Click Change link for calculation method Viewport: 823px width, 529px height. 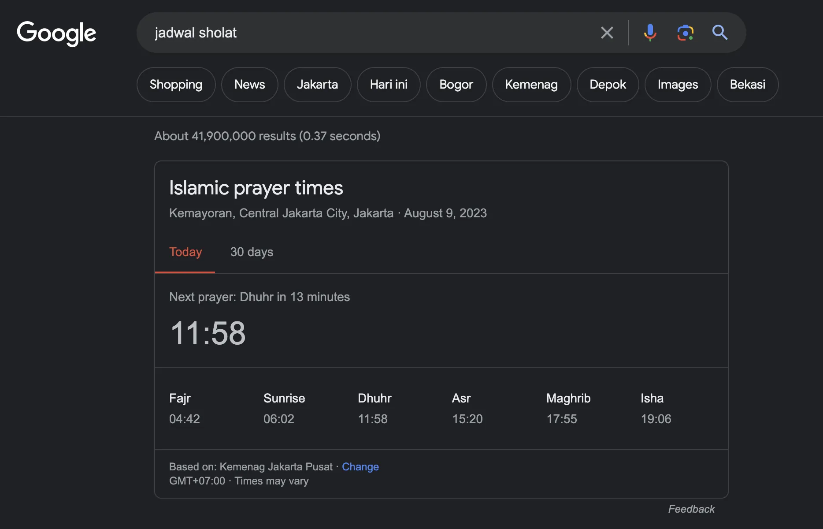pyautogui.click(x=360, y=467)
